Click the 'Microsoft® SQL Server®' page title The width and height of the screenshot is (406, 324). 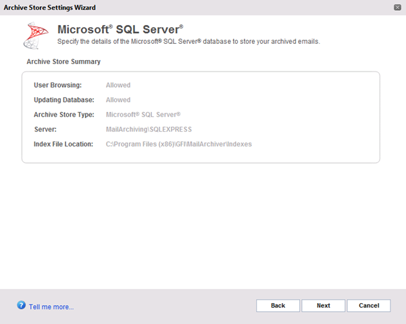click(120, 29)
